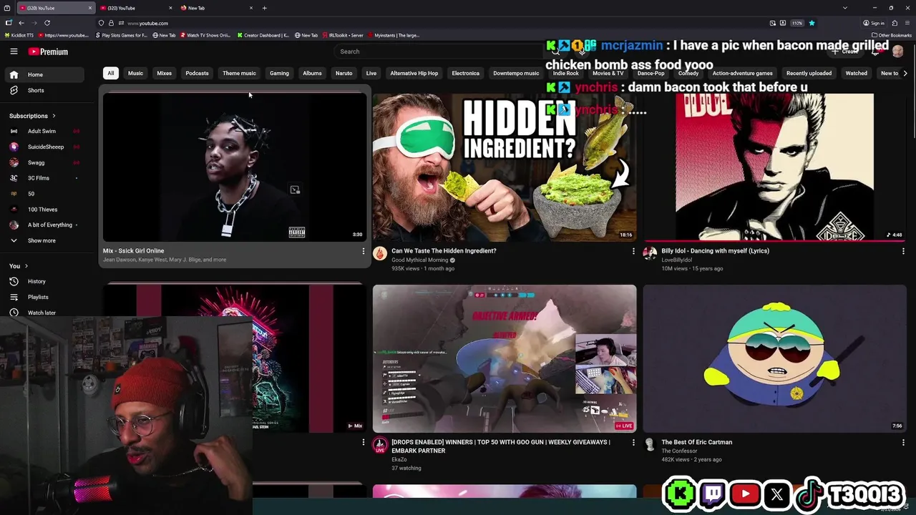Reload the page with the refresh icon
The height and width of the screenshot is (515, 916).
47,23
